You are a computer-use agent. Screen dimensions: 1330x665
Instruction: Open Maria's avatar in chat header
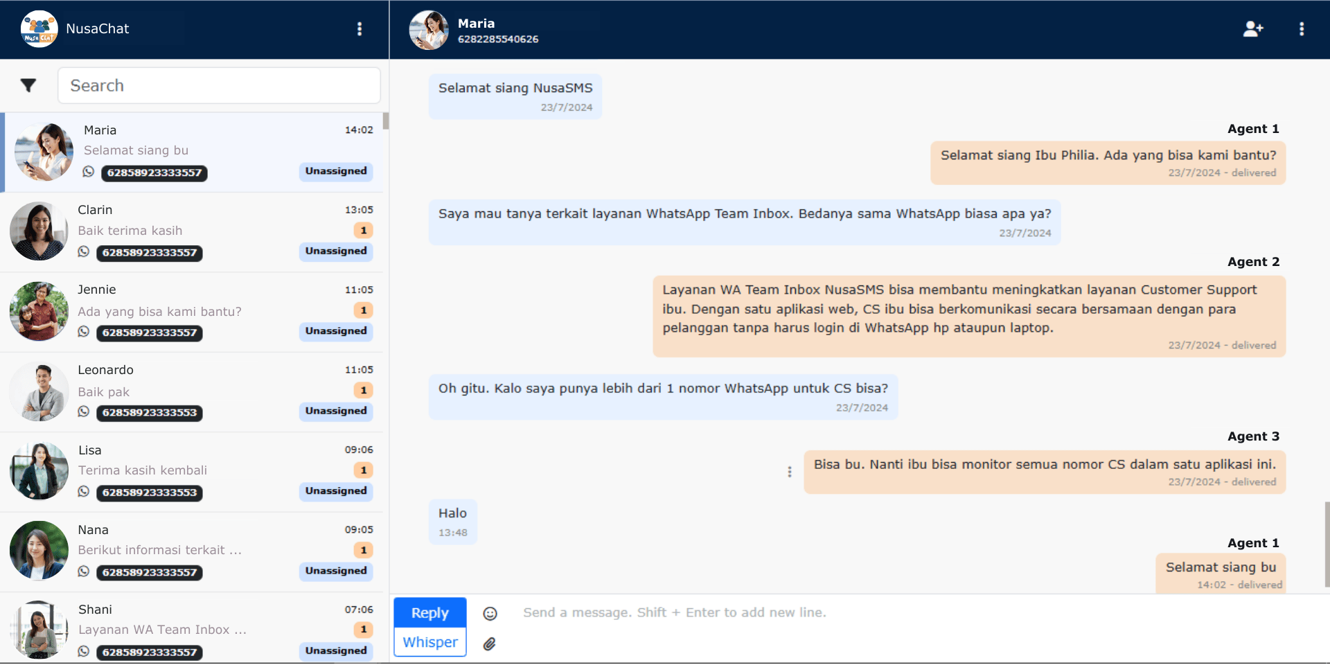coord(429,30)
